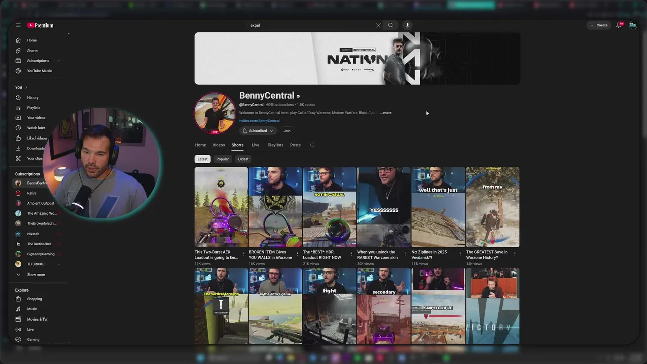647x364 pixels.
Task: Open Rafire subscription channel
Action: coord(32,193)
